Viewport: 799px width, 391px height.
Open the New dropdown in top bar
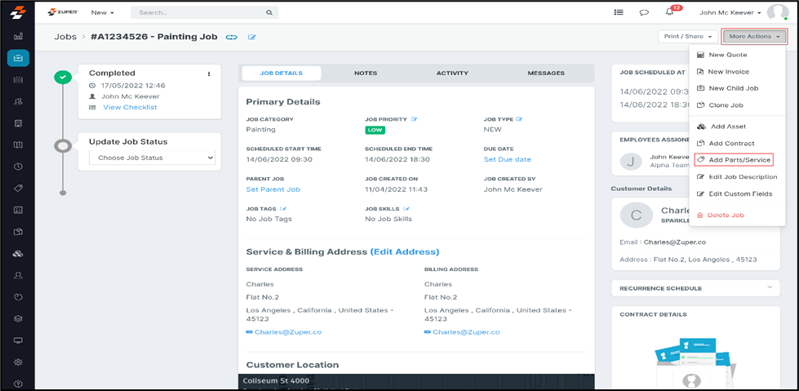(102, 13)
